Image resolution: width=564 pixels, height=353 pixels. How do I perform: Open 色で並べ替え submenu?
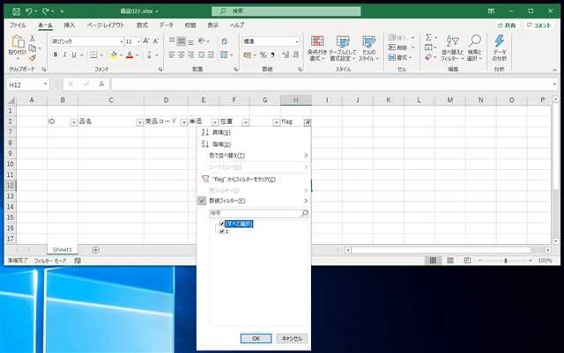(254, 156)
